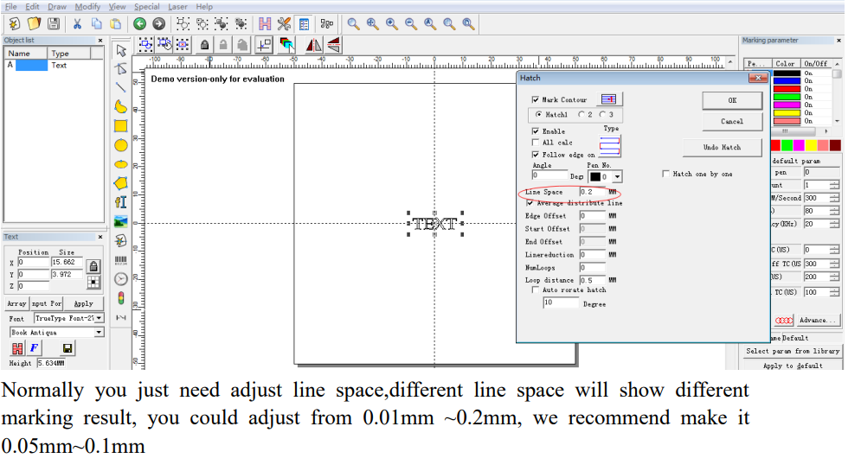Click Select param from library button
The height and width of the screenshot is (471, 861).
pos(793,351)
